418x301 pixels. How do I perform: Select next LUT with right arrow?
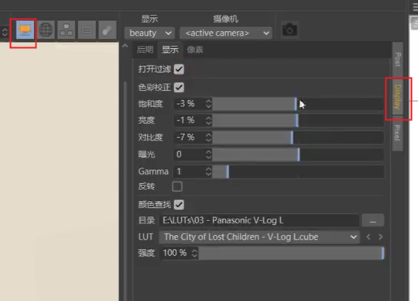point(381,237)
